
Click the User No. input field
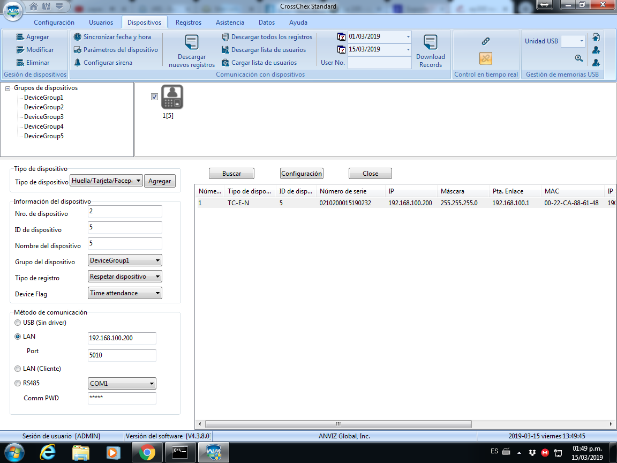click(x=380, y=63)
